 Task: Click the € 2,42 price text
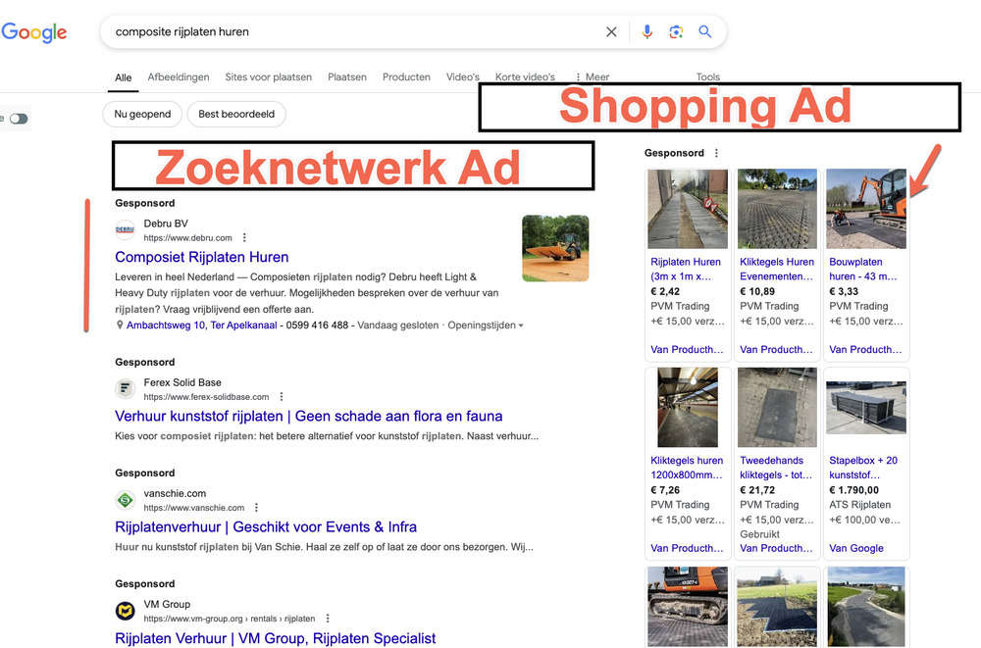pos(665,291)
